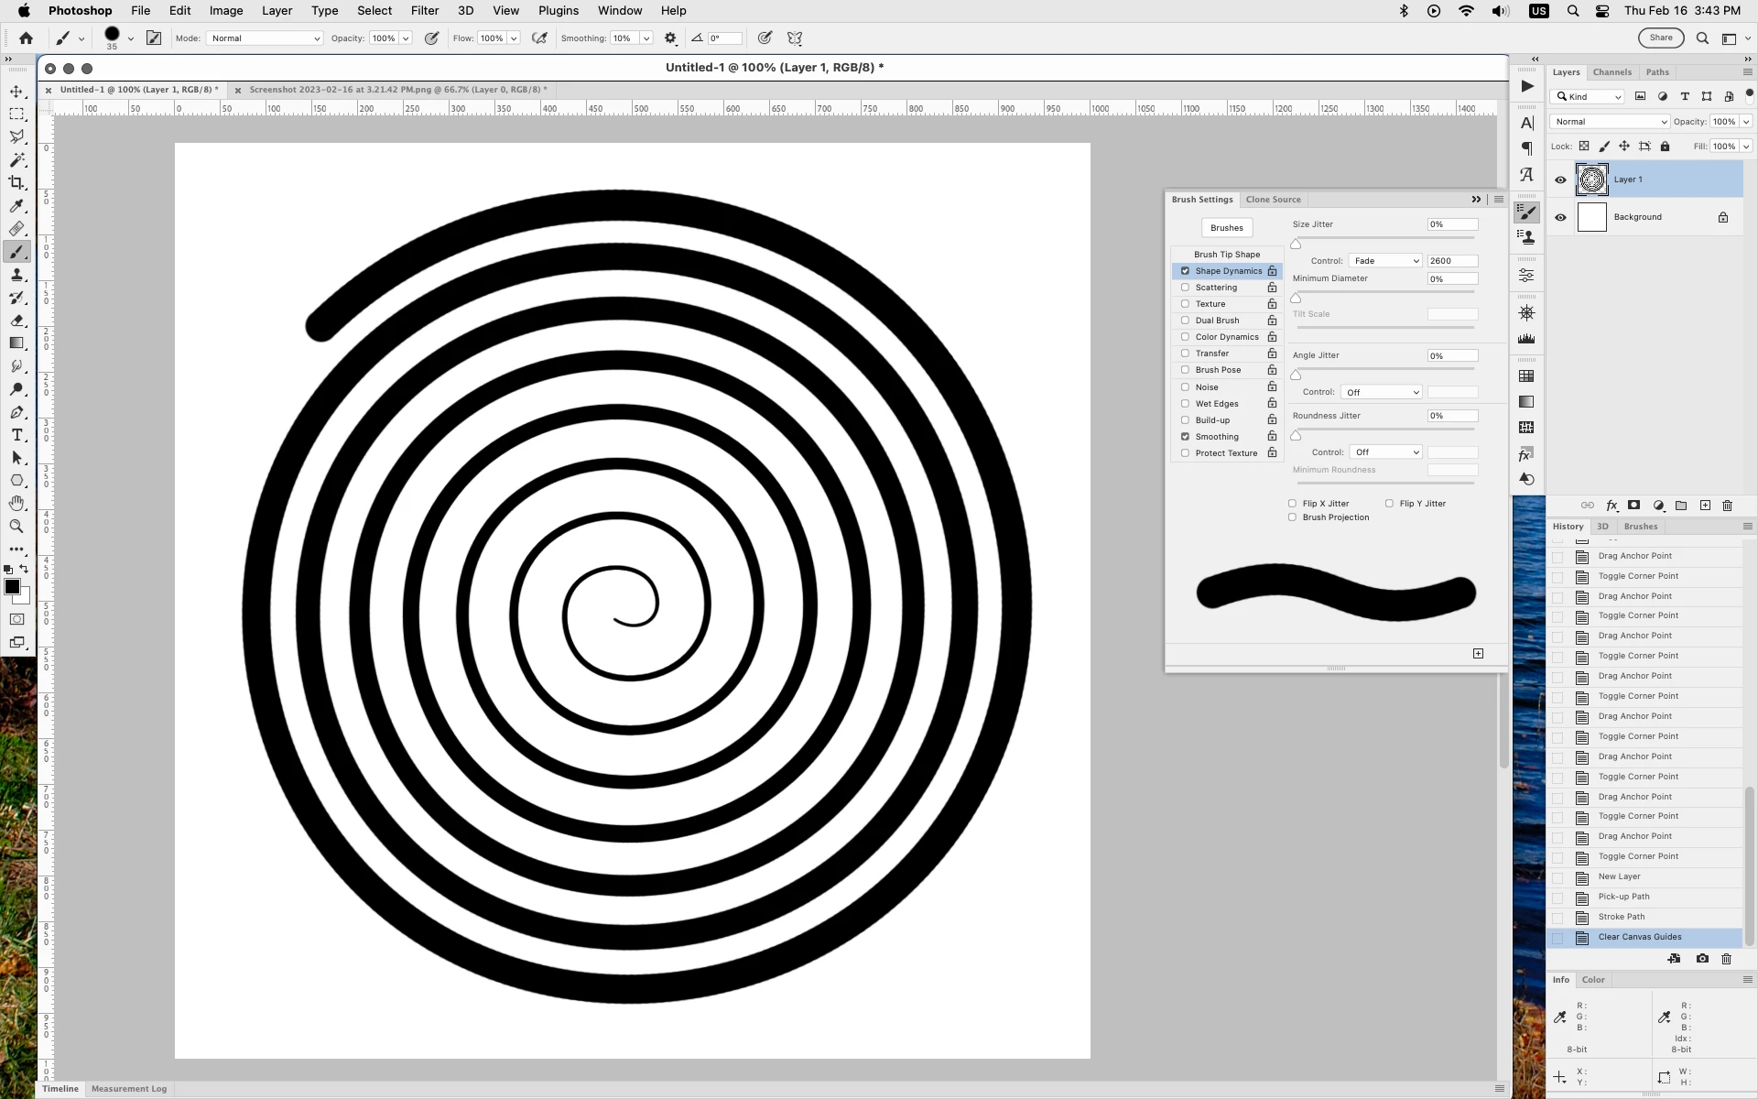1758x1099 pixels.
Task: Hide Layer 1 with eye icon
Action: (x=1560, y=180)
